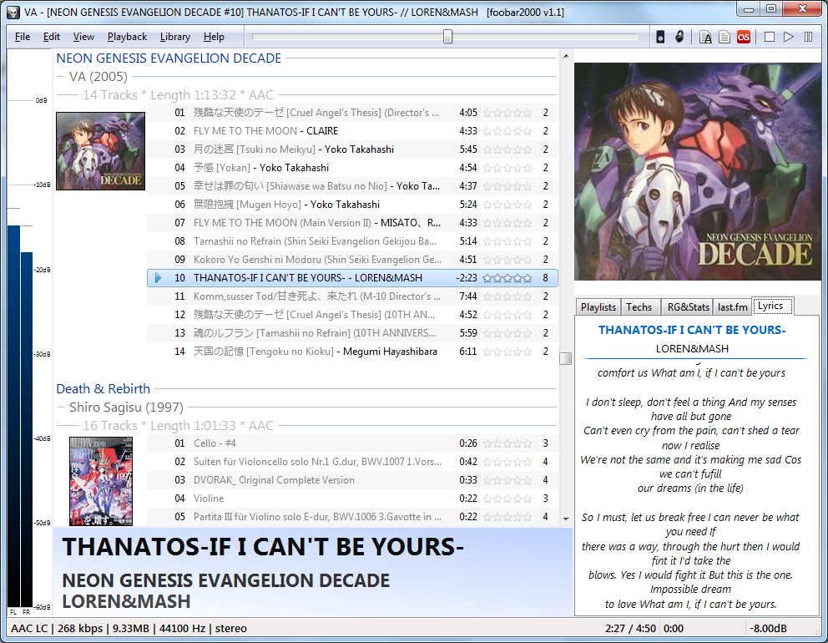
Task: Select track 09 "Kokoro Yo Genshi ni Modoru"
Action: 352,260
